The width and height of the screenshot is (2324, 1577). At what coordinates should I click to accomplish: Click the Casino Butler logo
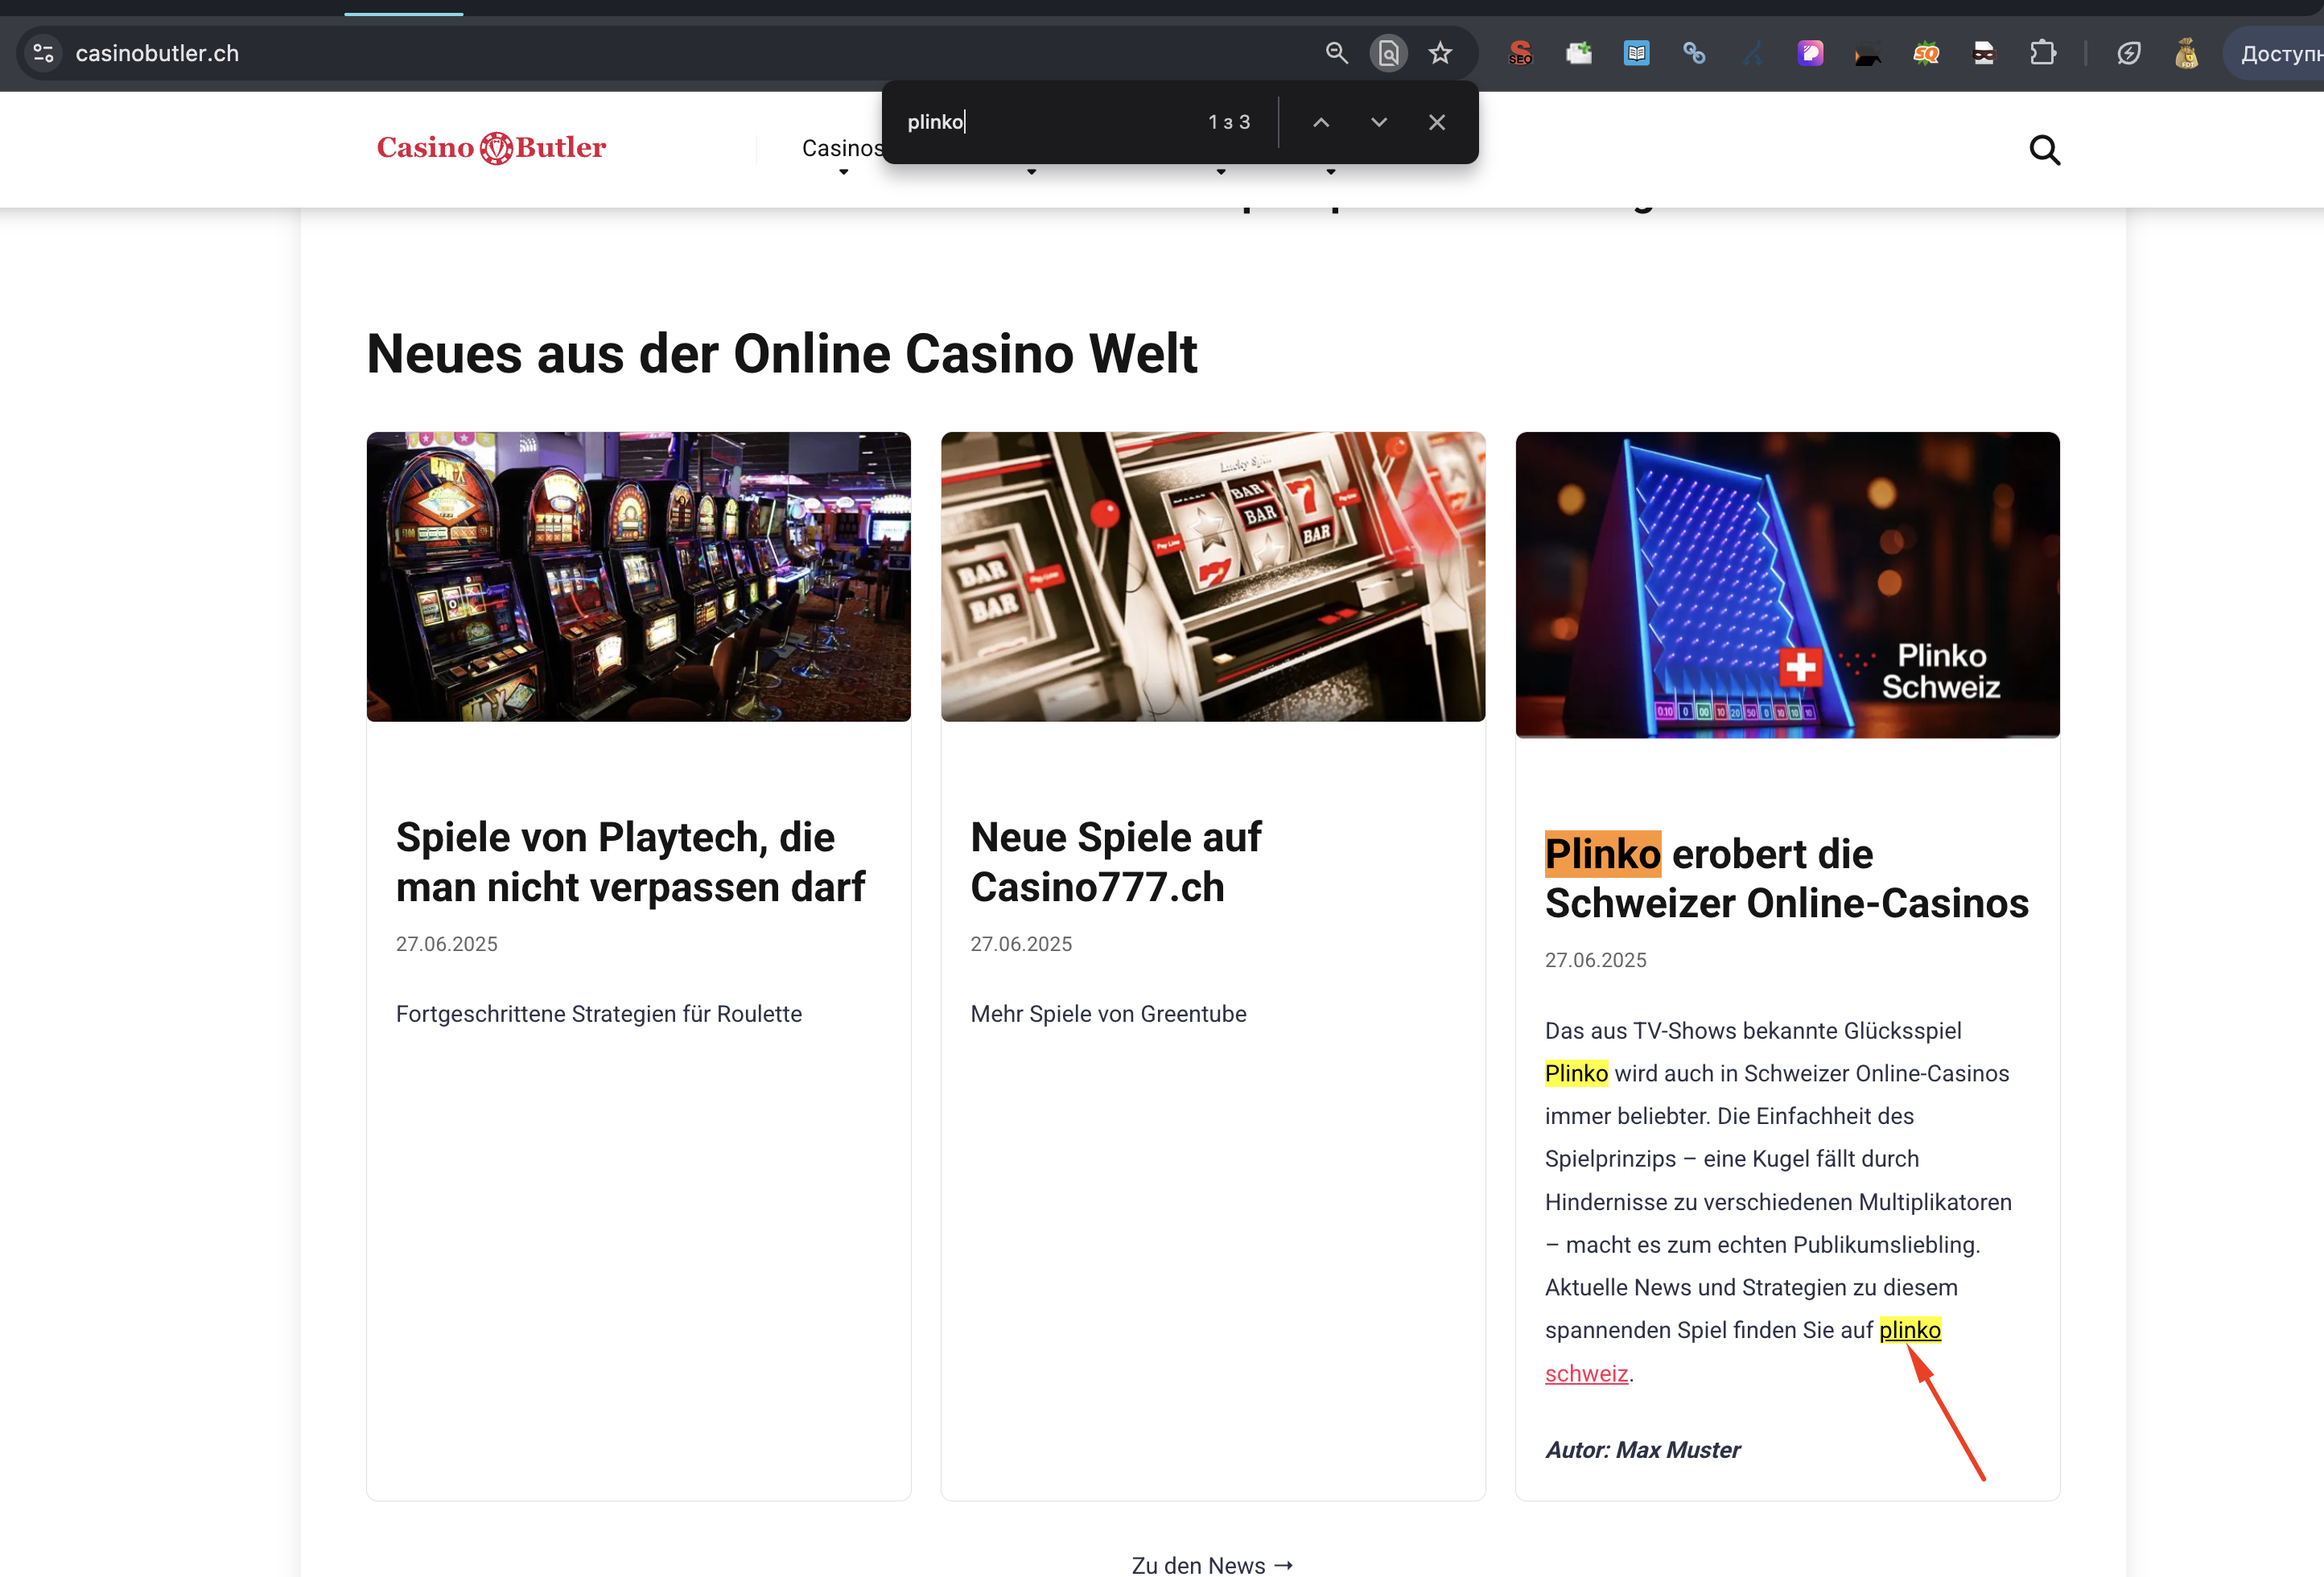coord(491,148)
